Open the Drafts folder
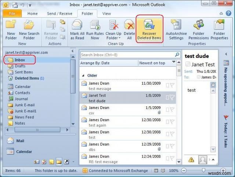This screenshot has height=177, width=235. point(20,66)
